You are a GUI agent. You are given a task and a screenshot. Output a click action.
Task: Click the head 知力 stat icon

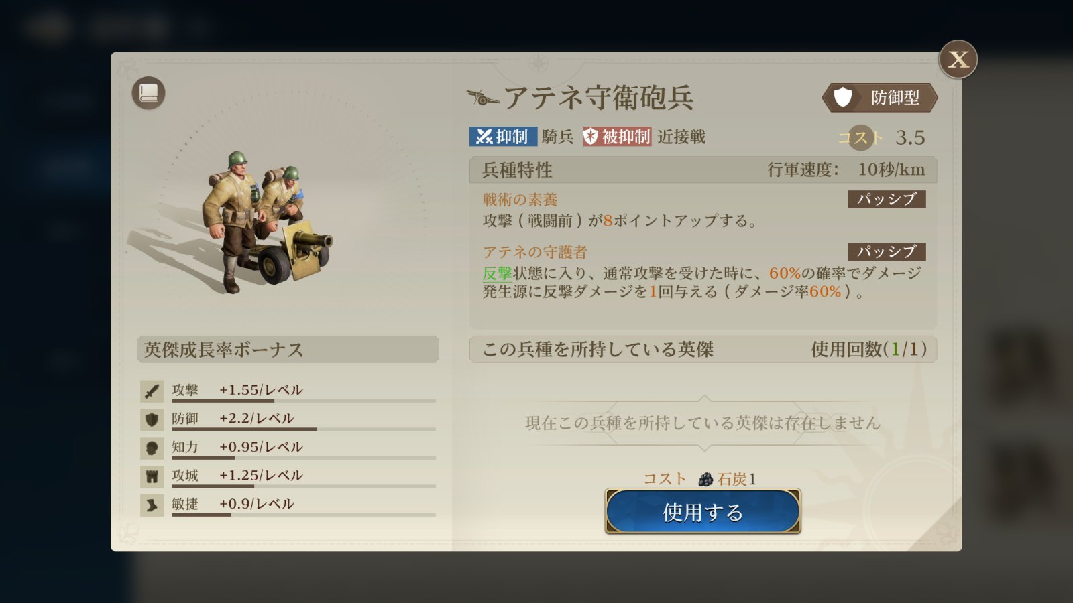152,448
